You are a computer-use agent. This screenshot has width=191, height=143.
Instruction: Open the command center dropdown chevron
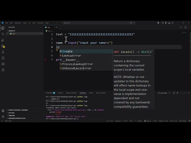pyautogui.click(x=134, y=23)
